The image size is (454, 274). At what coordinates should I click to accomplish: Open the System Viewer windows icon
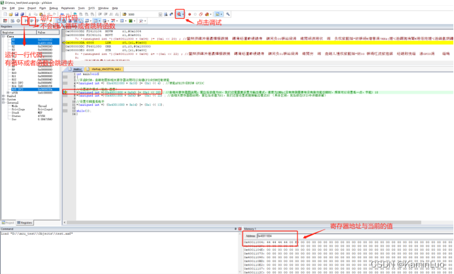pos(130,21)
